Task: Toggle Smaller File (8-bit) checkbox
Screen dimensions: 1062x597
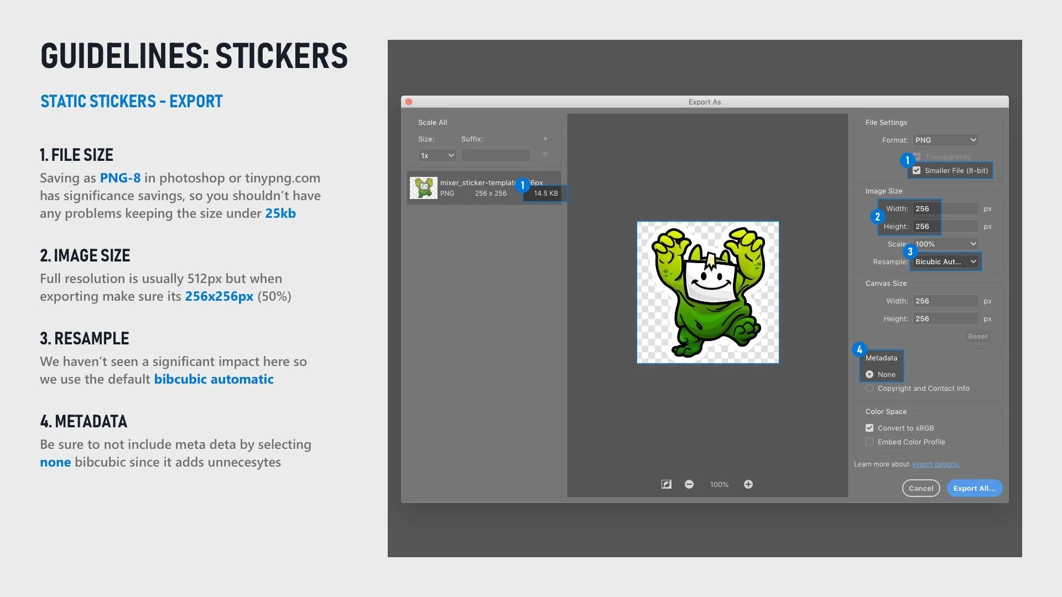Action: click(x=917, y=170)
